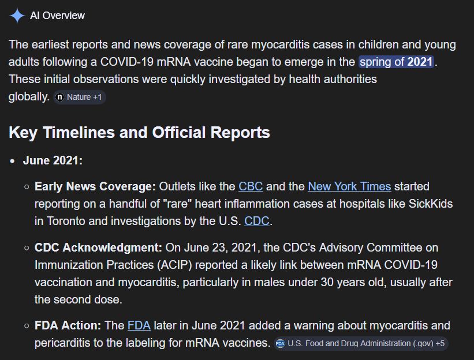Follow the CBC link
This screenshot has width=474, height=360.
click(251, 186)
